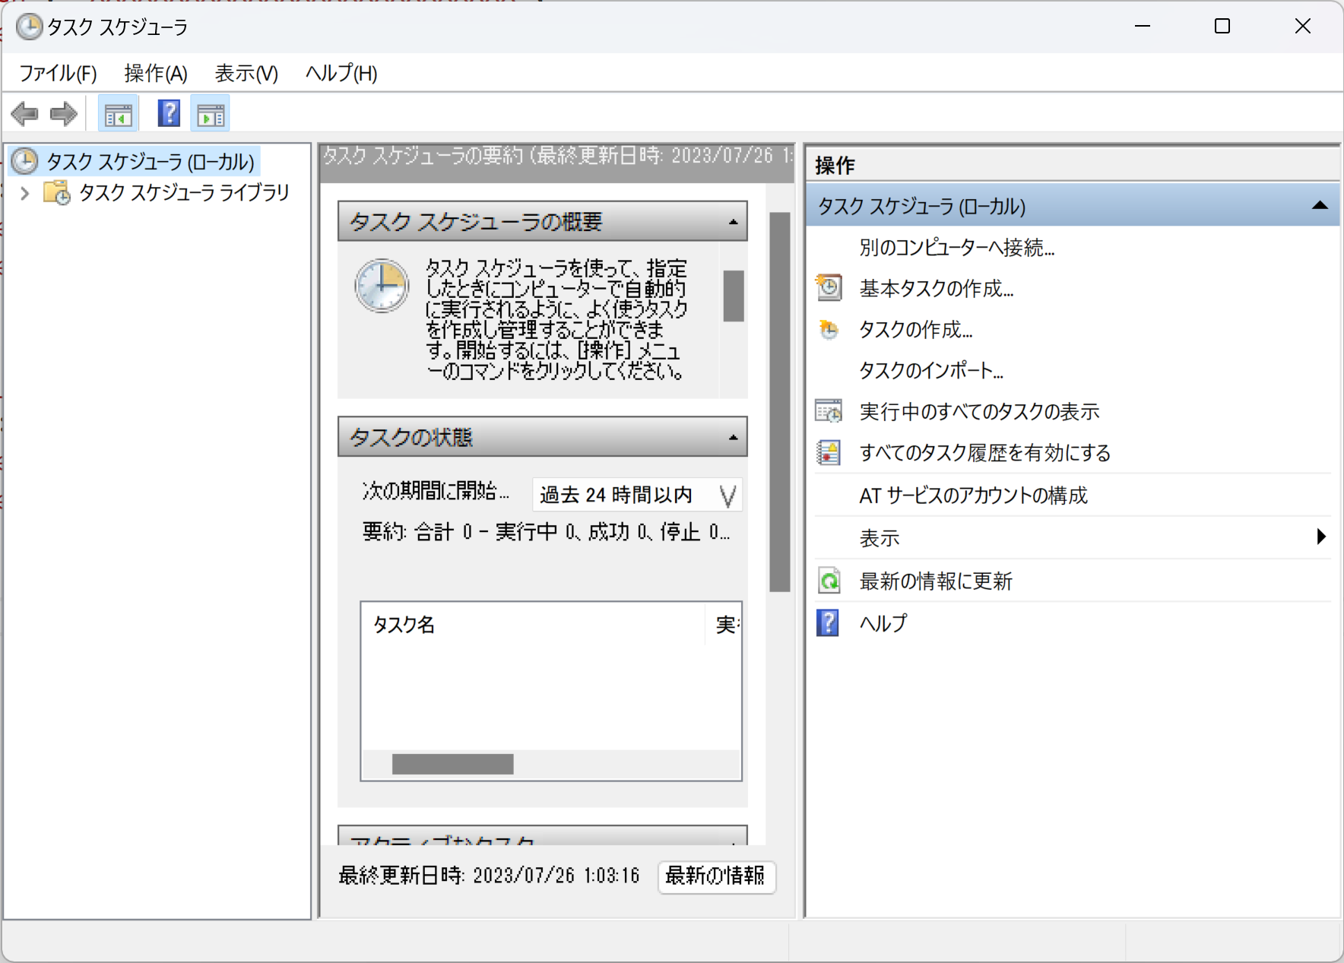Click the 実行中のすべてのタスクの表示 icon
The image size is (1344, 963).
829,410
